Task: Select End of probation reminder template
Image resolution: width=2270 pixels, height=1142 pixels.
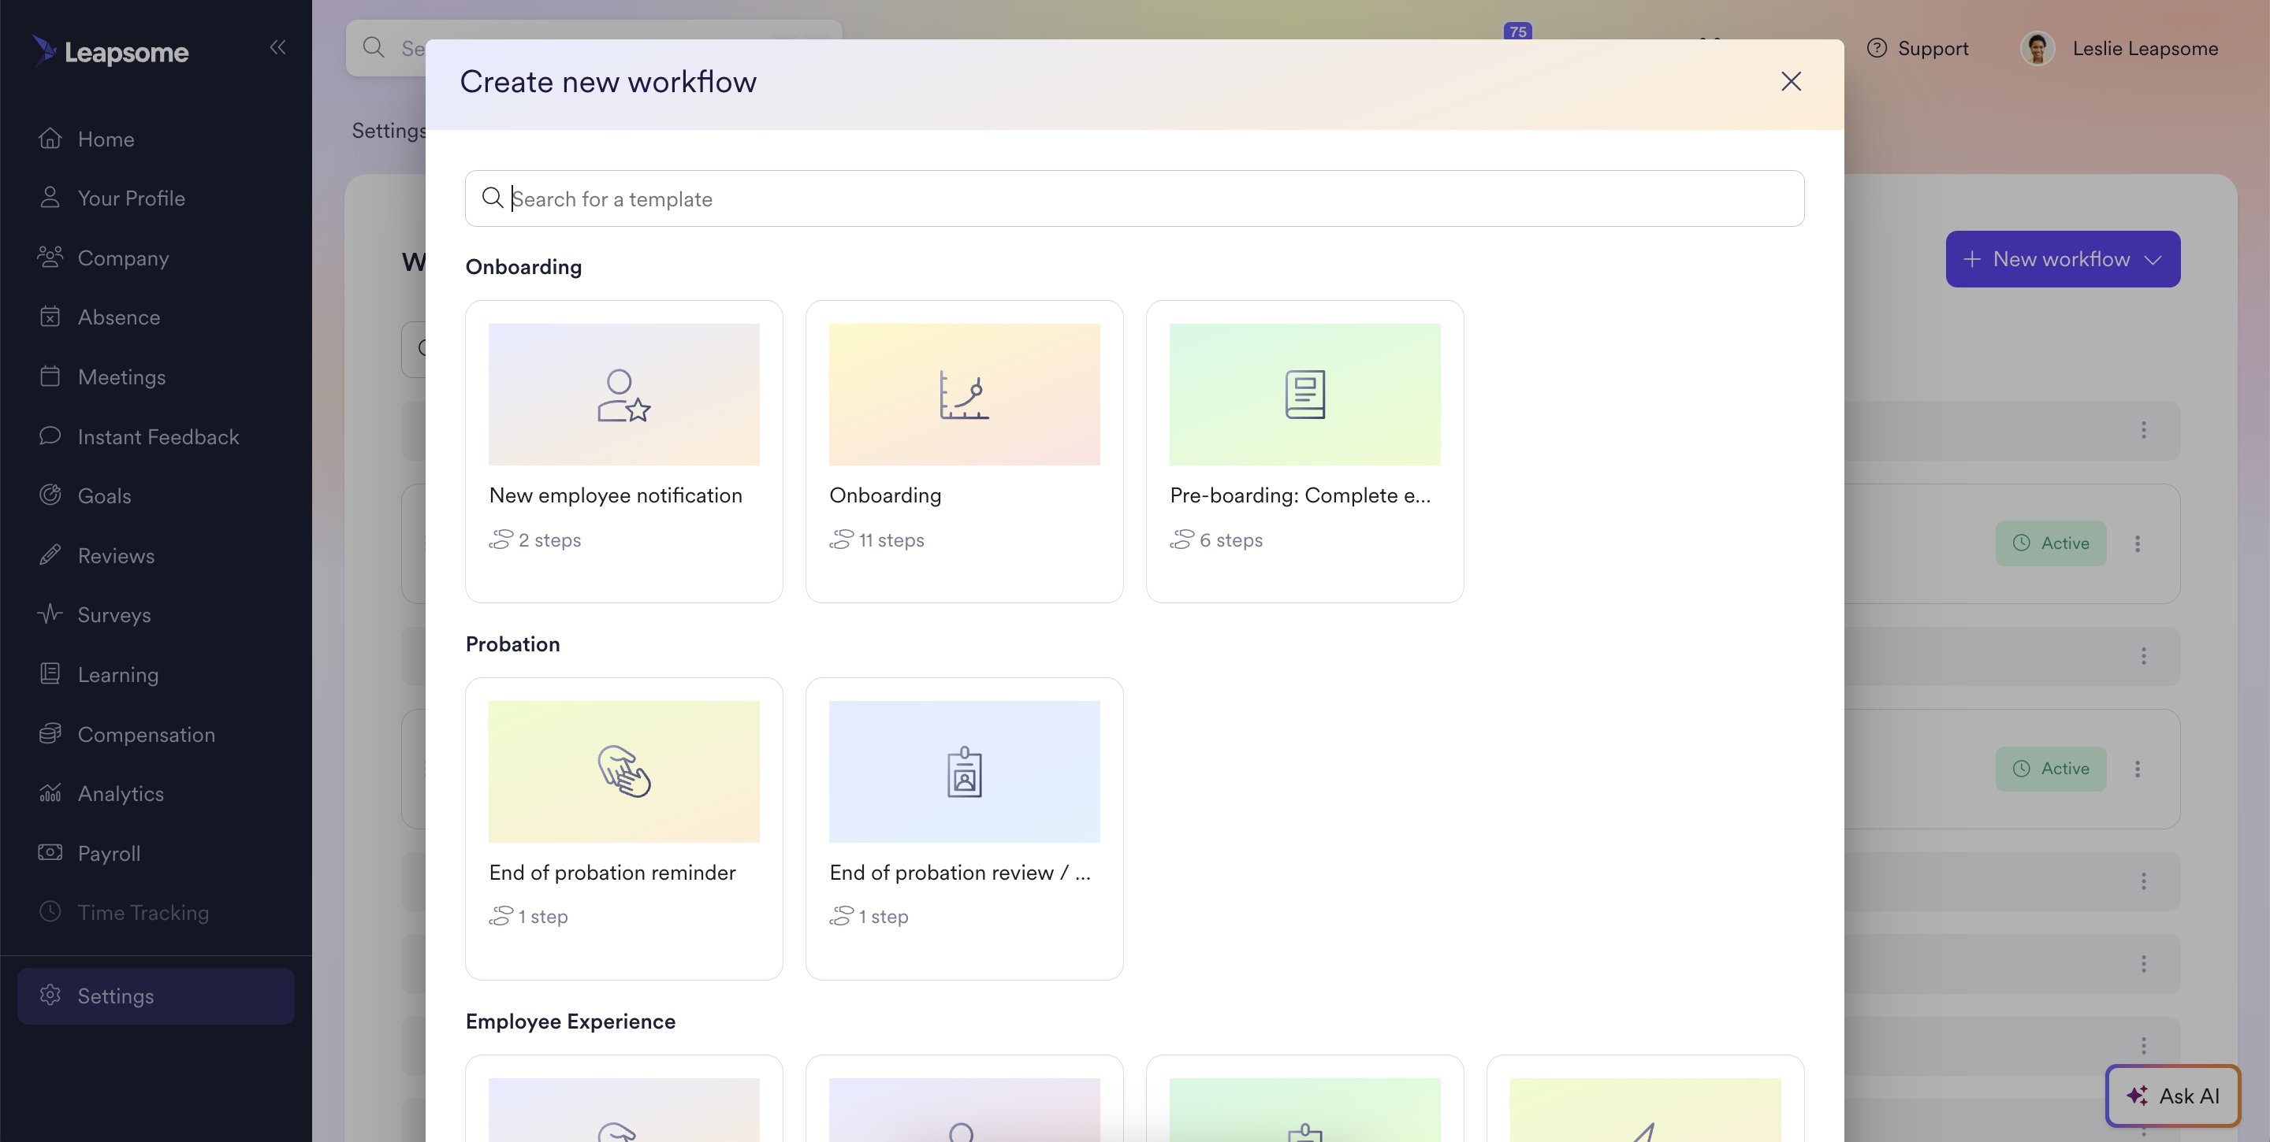Action: 624,829
